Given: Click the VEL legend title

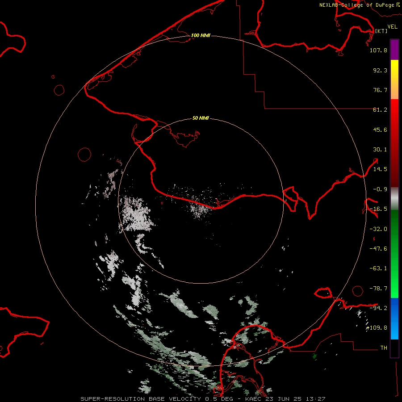Looking at the screenshot, I should [393, 27].
